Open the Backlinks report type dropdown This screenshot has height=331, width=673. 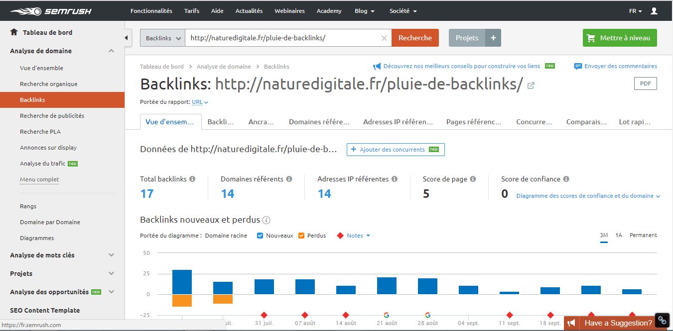tap(162, 37)
